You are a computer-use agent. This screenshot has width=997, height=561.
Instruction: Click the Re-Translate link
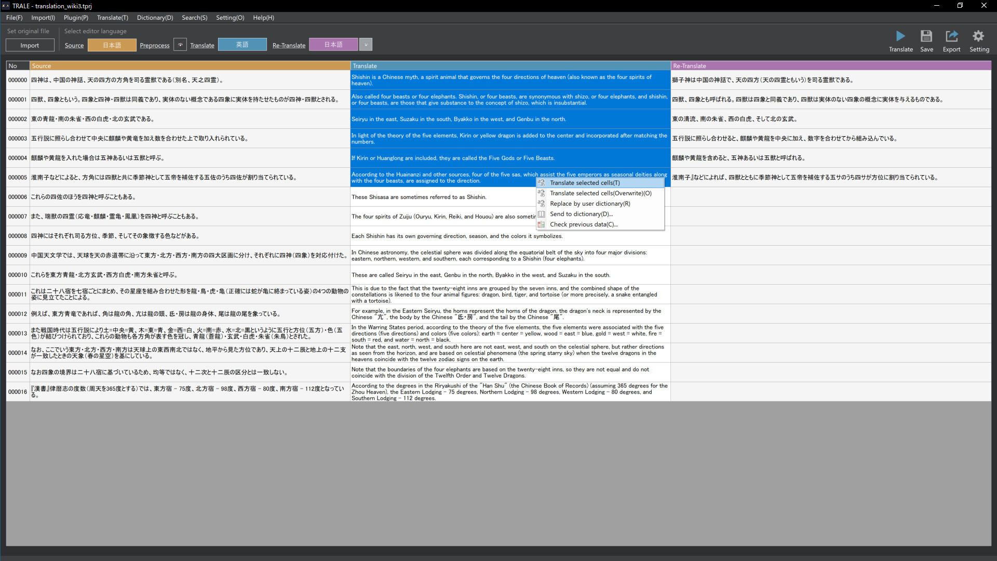(x=288, y=45)
